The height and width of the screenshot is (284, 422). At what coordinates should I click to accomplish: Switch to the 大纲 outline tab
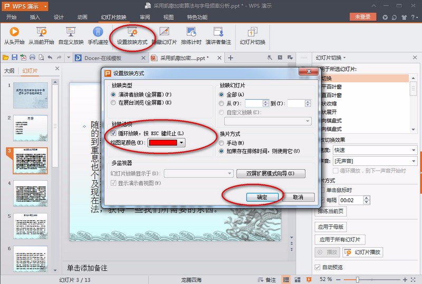coord(9,71)
